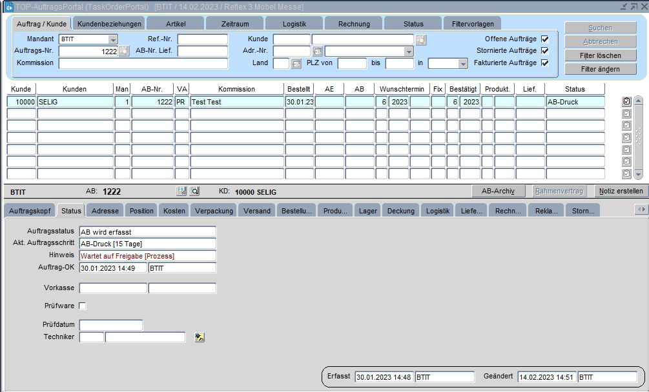
Task: Click the Kunde search icon in filter panel
Action: point(421,39)
